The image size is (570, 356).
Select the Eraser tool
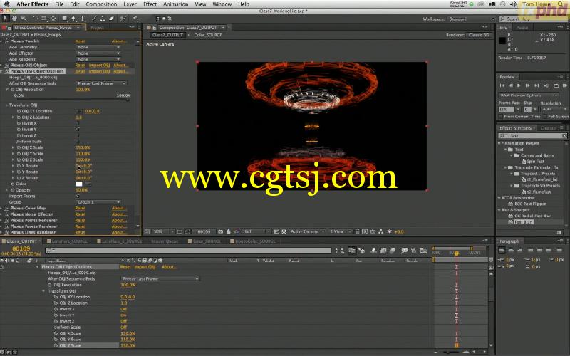point(112,19)
